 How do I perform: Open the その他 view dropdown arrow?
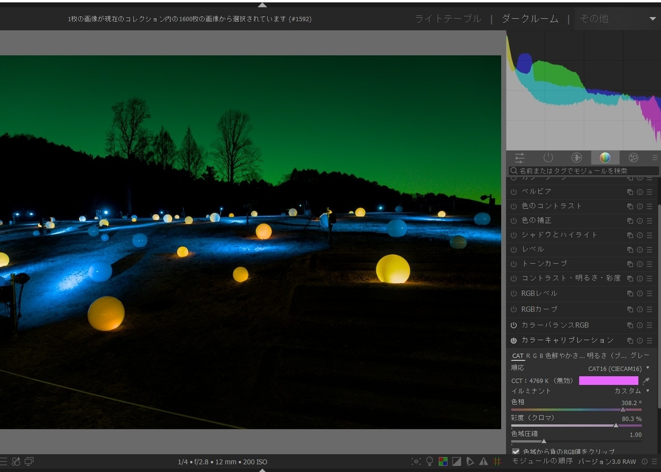[x=653, y=19]
